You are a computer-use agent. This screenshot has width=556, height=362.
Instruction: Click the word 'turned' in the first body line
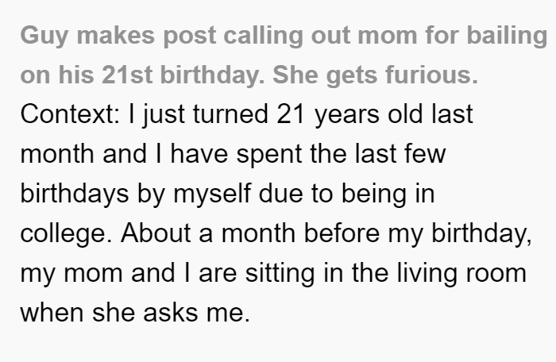[x=230, y=114]
